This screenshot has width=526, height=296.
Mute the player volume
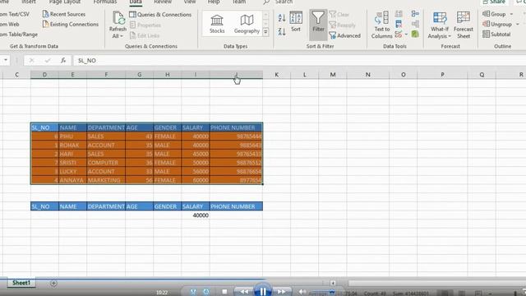coord(302,292)
